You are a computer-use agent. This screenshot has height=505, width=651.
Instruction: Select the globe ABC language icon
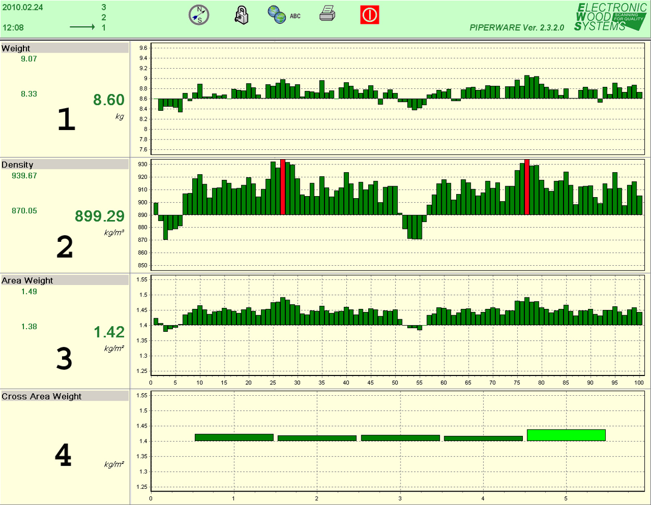(284, 15)
